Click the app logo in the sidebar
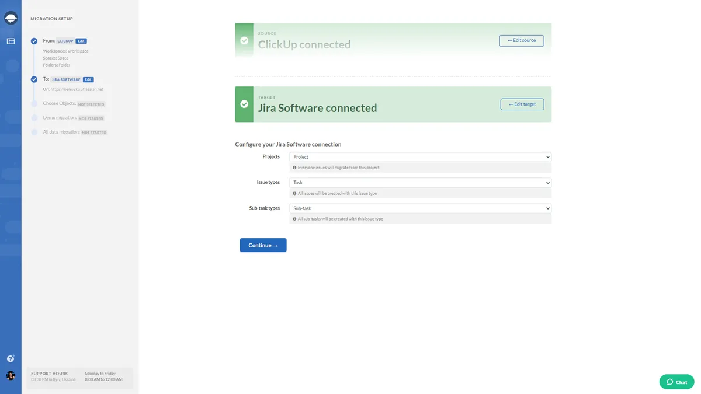The height and width of the screenshot is (394, 701). click(11, 18)
